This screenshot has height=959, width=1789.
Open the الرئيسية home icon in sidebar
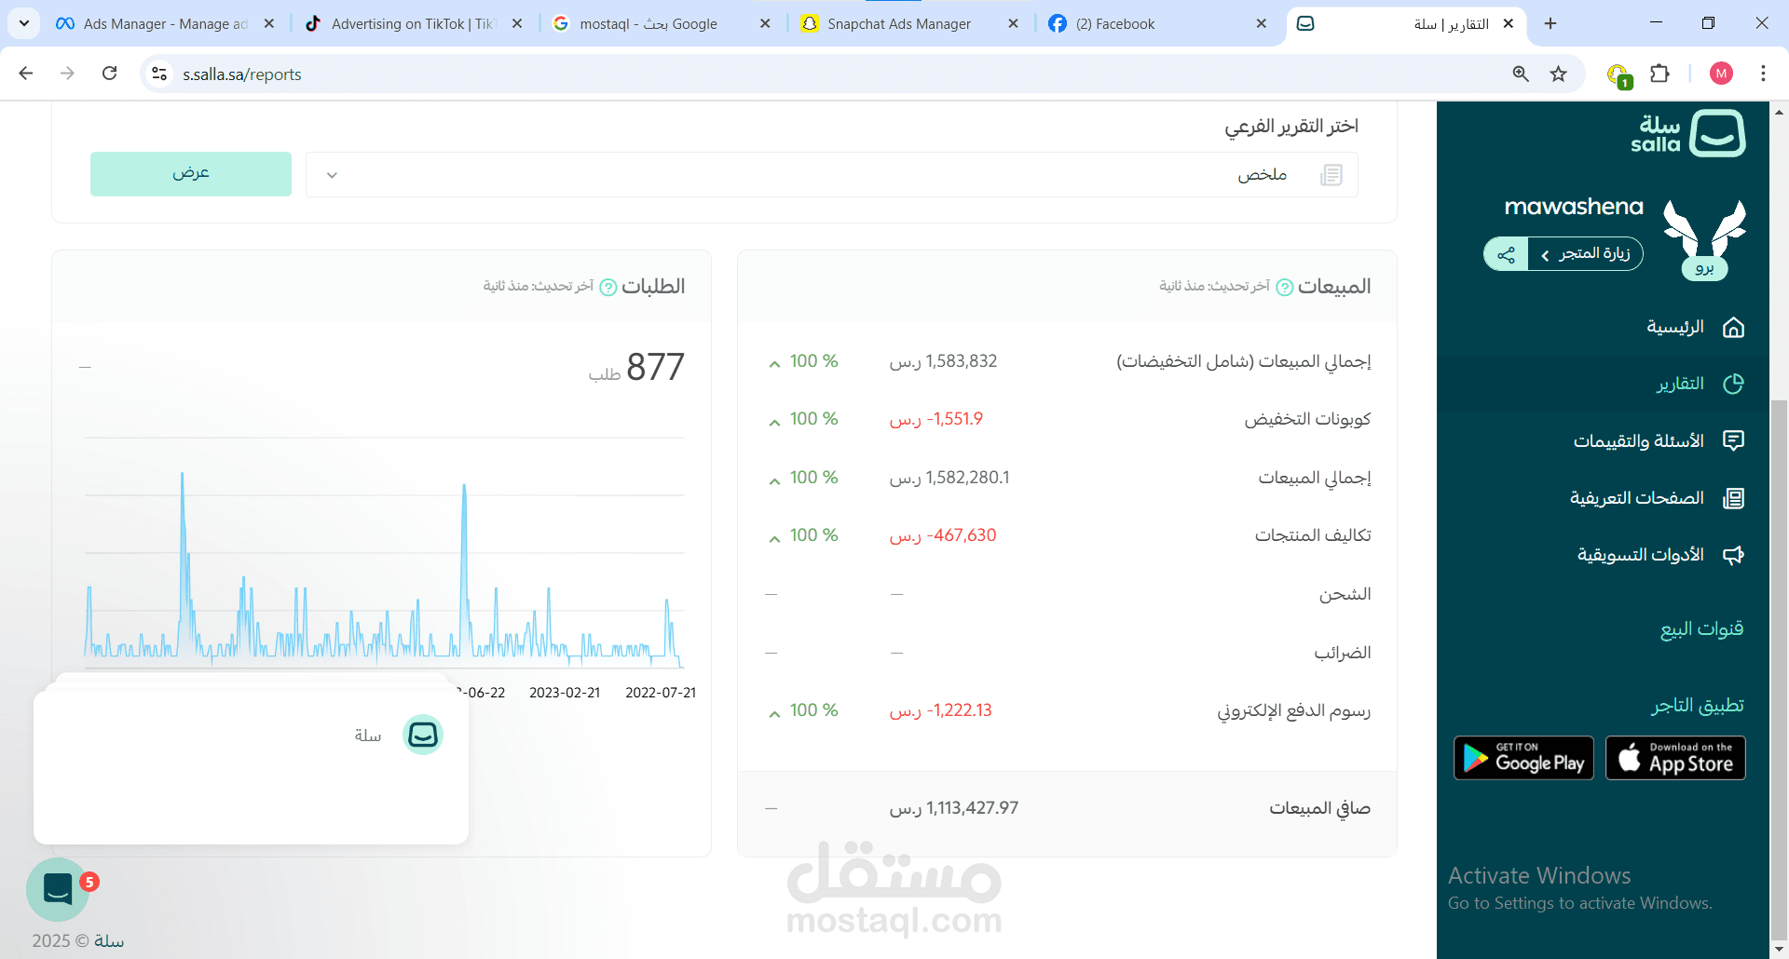click(1734, 328)
